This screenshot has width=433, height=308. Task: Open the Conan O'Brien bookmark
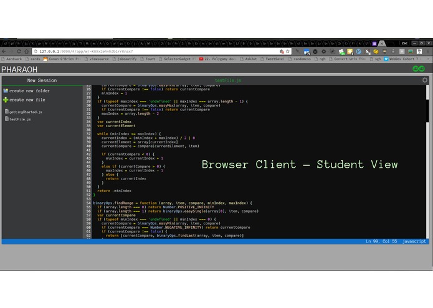(62, 59)
